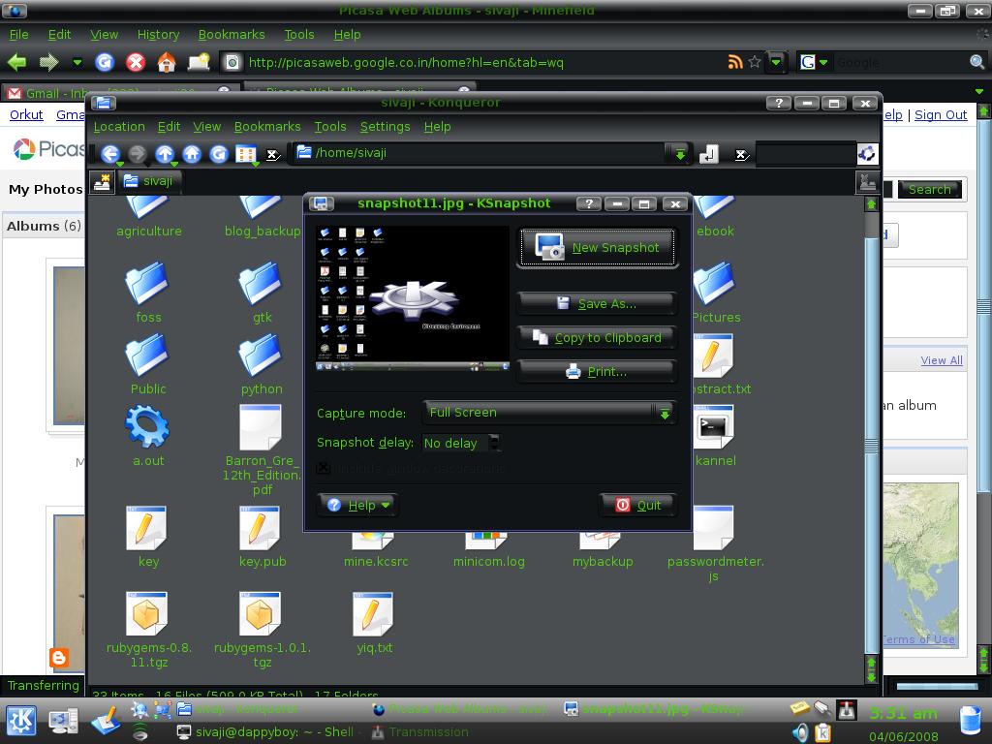992x744 pixels.
Task: Open KSnapshot Help dropdown button
Action: (x=357, y=505)
